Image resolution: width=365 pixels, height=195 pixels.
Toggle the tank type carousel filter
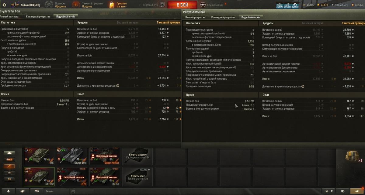coord(9,153)
